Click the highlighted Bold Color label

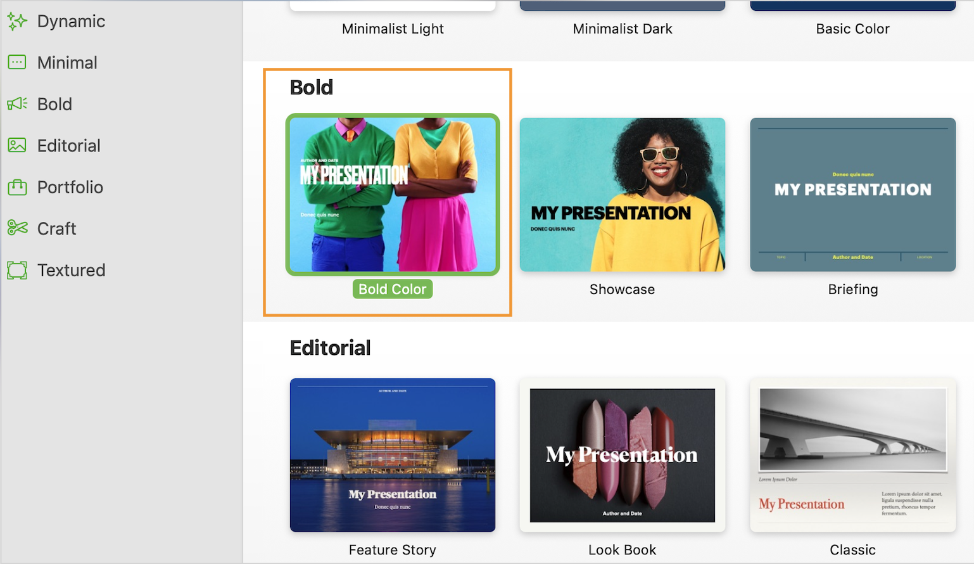coord(393,289)
